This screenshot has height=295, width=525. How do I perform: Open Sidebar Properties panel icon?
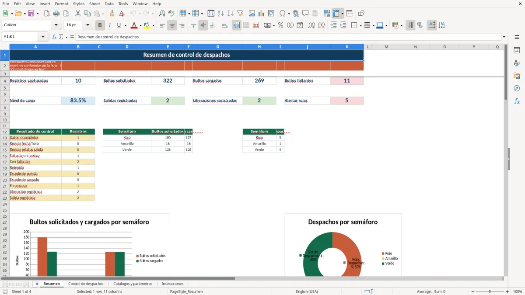(517, 51)
